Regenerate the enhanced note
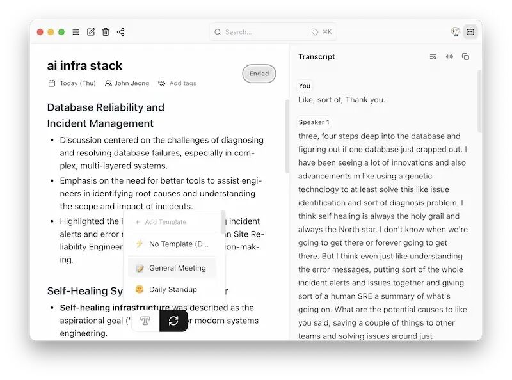 coord(173,321)
